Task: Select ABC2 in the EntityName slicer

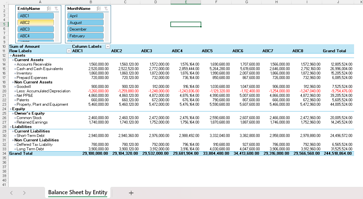Action: tap(35, 22)
